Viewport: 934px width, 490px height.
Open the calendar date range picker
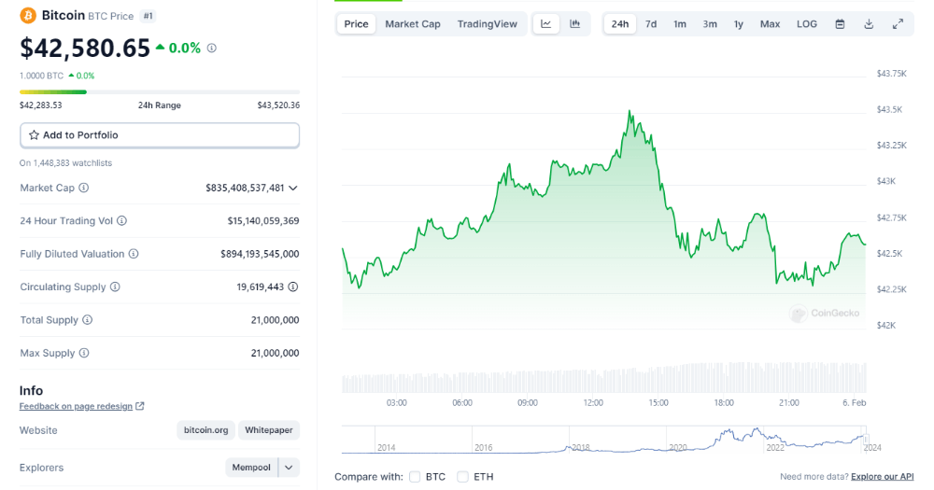tap(840, 24)
